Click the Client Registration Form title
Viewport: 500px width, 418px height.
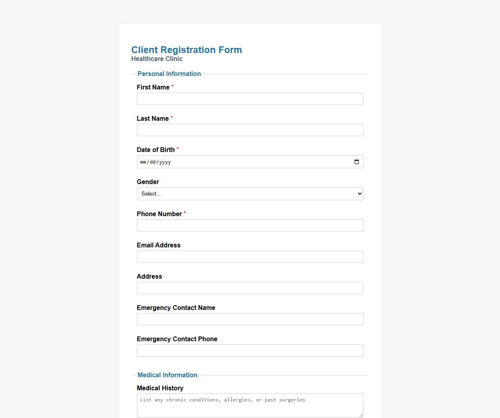pos(186,50)
